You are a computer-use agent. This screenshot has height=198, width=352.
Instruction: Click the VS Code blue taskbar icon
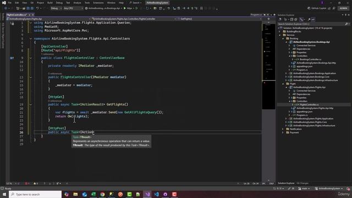pyautogui.click(x=156, y=194)
